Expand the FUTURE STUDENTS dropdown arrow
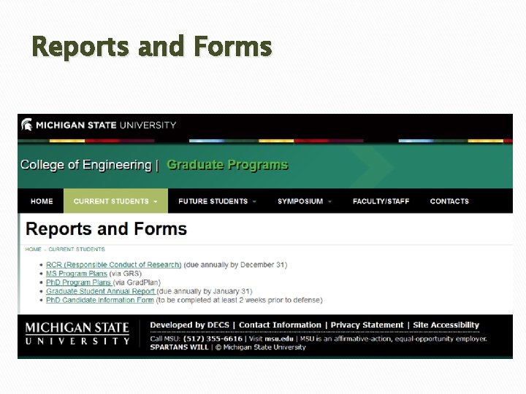The width and height of the screenshot is (526, 394). click(254, 201)
